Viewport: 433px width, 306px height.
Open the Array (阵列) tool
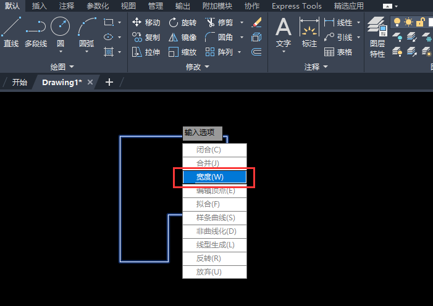(219, 52)
